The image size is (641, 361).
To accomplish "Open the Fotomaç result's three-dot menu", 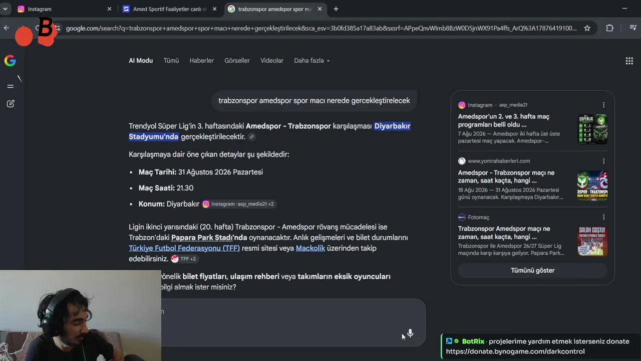I will coord(603,217).
